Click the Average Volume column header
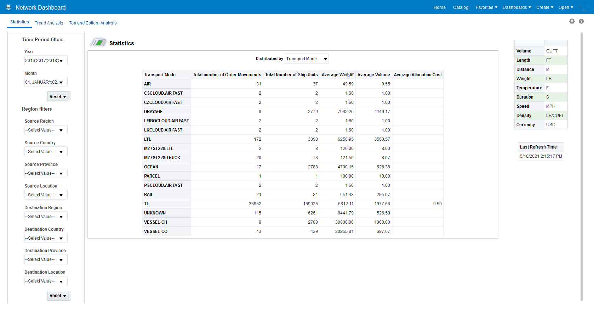Image resolution: width=594 pixels, height=313 pixels. tap(374, 75)
